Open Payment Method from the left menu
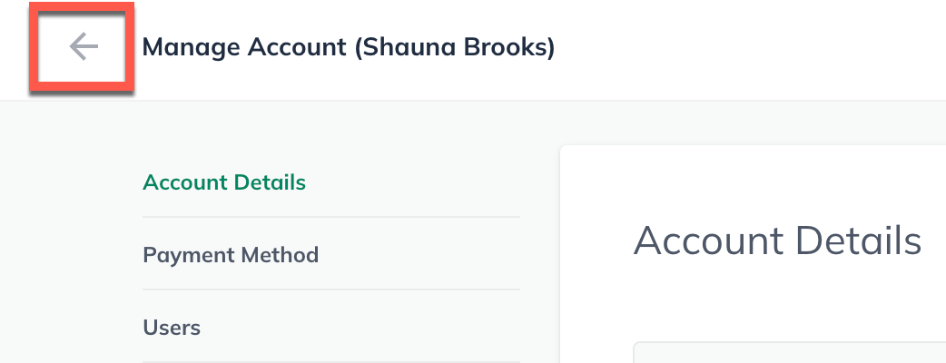946x363 pixels. click(231, 255)
